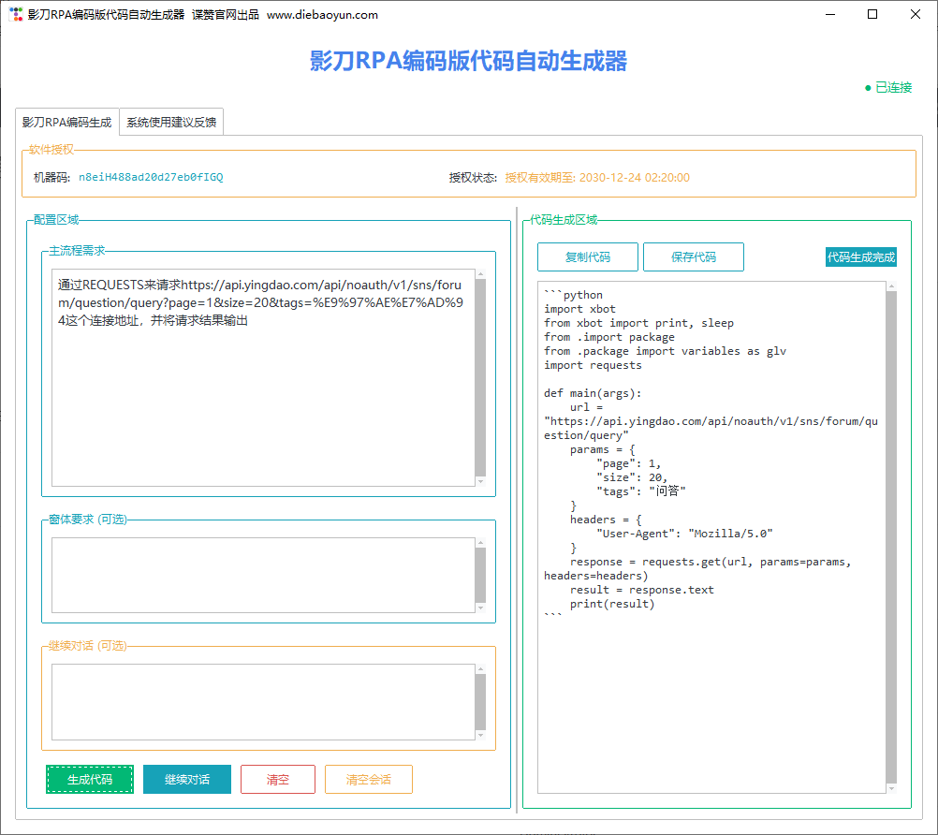Click inside the generated code text area
Viewport: 938px width, 835px height.
(711, 537)
